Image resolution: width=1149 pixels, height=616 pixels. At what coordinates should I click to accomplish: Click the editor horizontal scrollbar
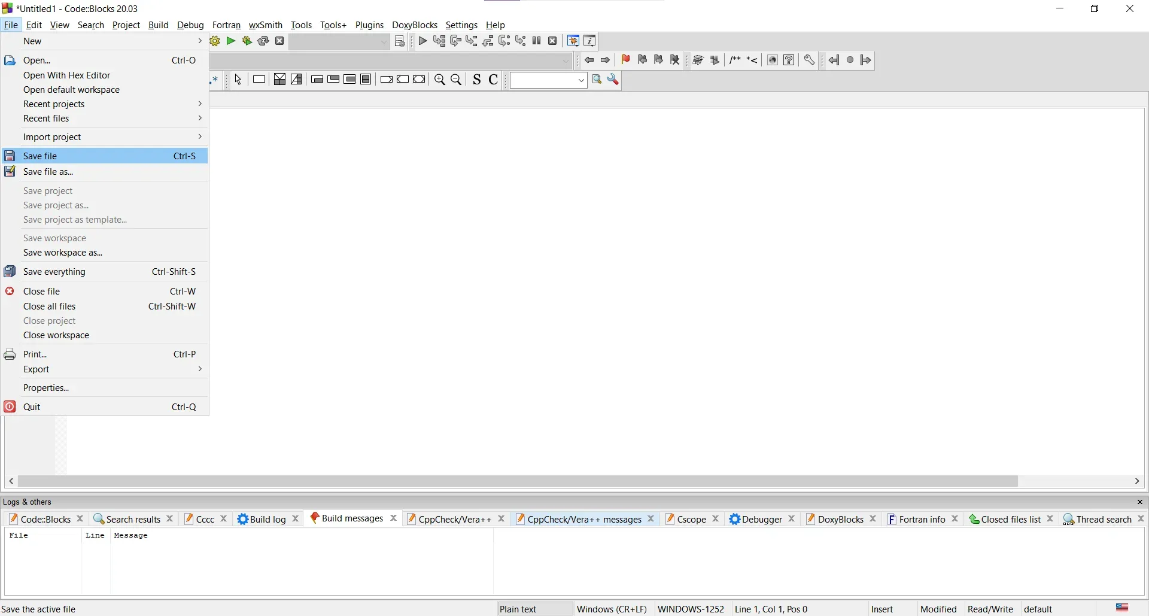pos(518,482)
